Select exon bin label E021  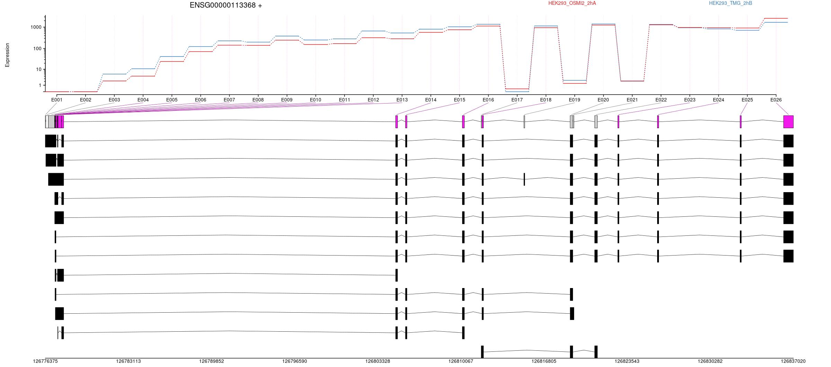632,100
